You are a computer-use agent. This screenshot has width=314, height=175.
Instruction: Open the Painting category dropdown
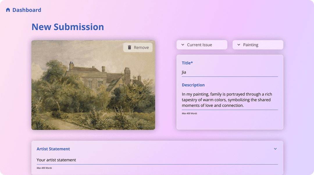[258, 45]
